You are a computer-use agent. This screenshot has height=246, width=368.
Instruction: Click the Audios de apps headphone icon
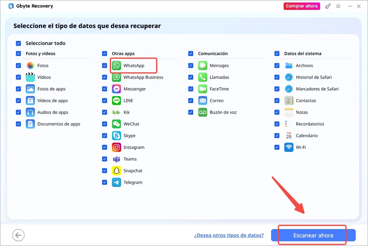click(30, 112)
